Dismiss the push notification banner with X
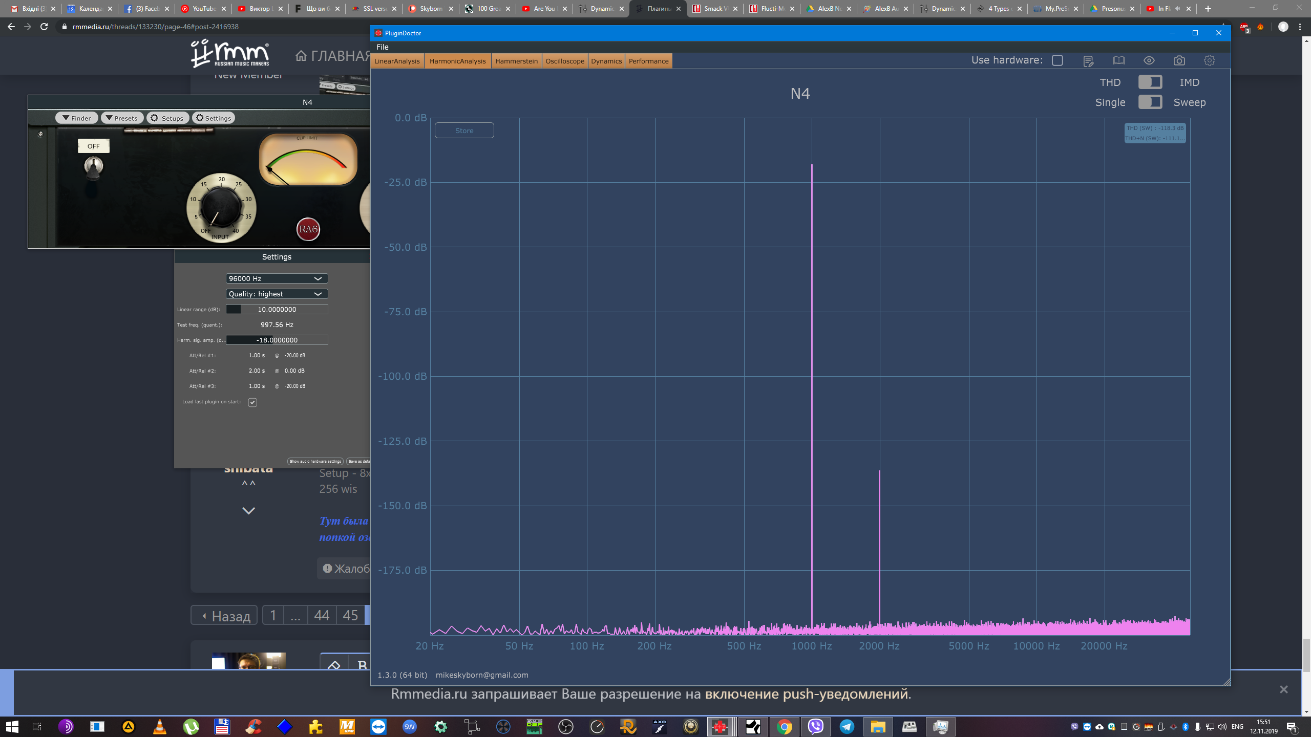Screen dimensions: 1311x737 point(1283,689)
